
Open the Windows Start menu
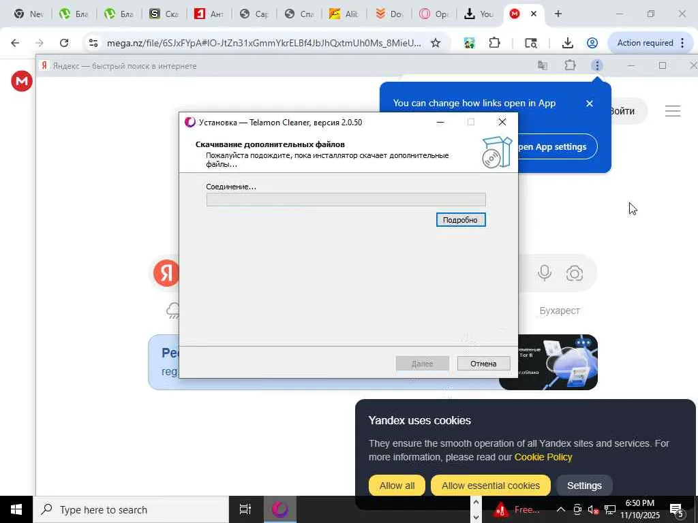tap(16, 509)
